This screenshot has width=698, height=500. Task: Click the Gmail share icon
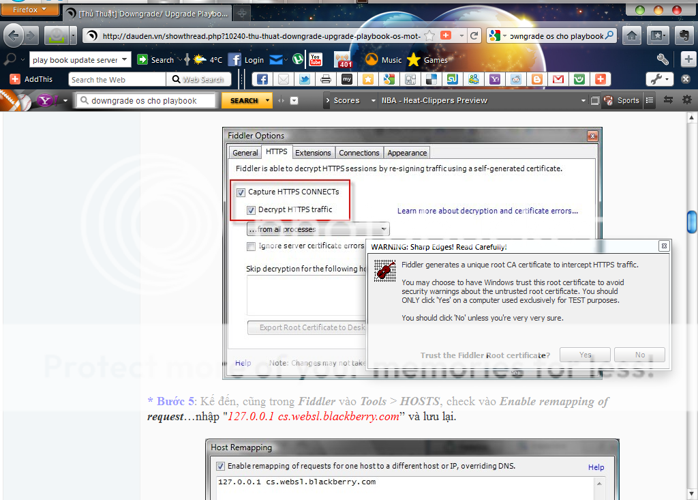(x=558, y=80)
